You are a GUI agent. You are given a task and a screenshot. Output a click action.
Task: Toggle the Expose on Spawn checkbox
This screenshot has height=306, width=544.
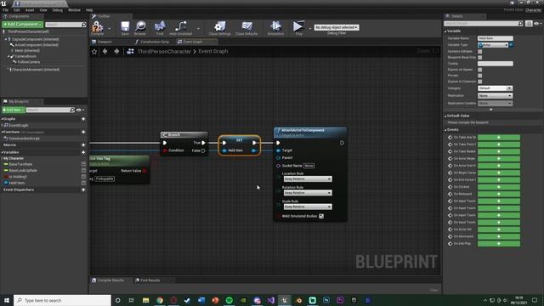(479, 70)
